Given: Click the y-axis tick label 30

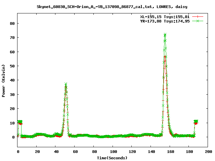Looking at the screenshot, I should [x=12, y=95].
